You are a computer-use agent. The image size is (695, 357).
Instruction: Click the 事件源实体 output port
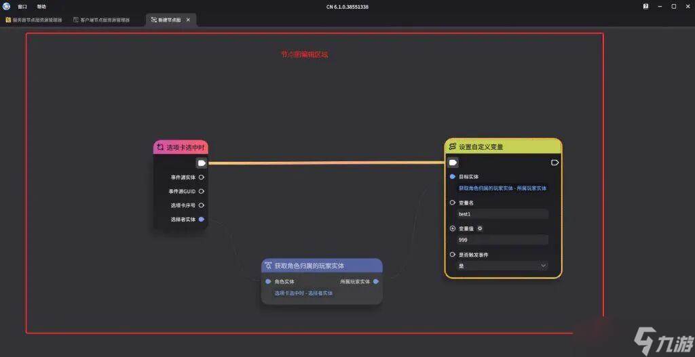point(202,177)
